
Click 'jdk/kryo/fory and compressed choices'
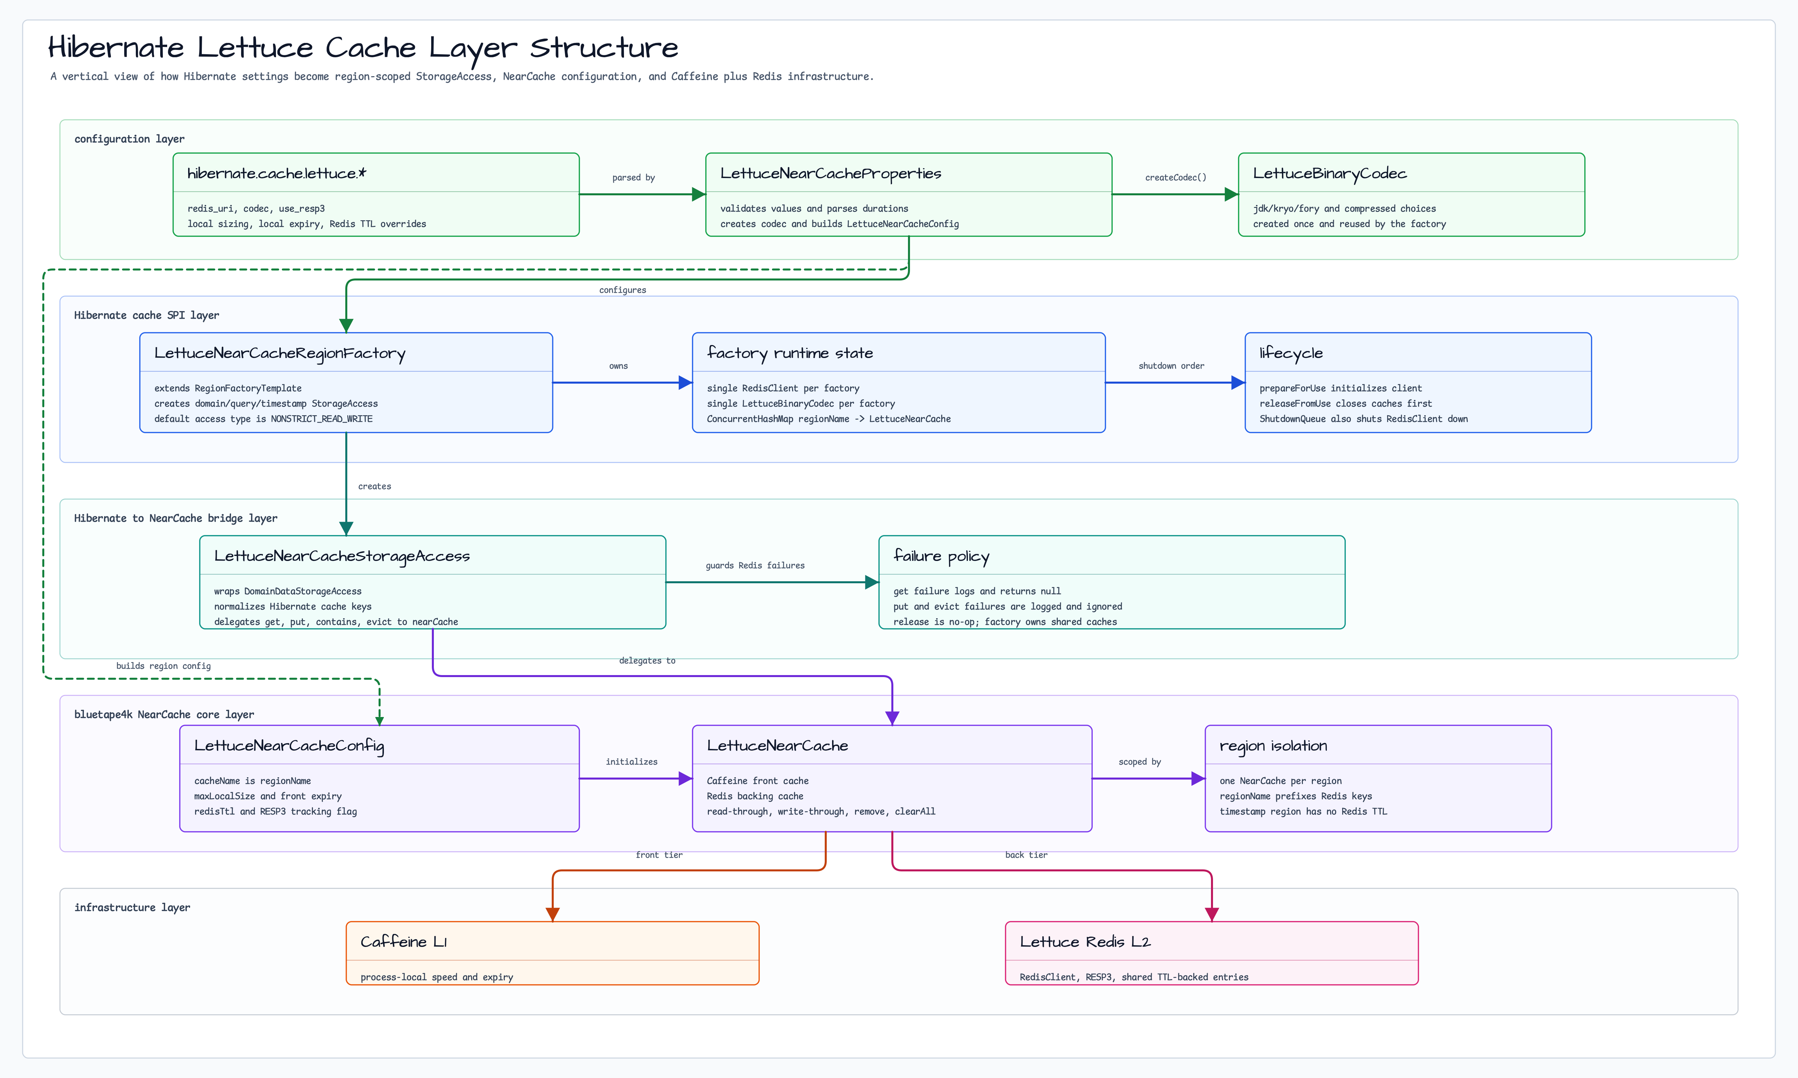[1345, 209]
